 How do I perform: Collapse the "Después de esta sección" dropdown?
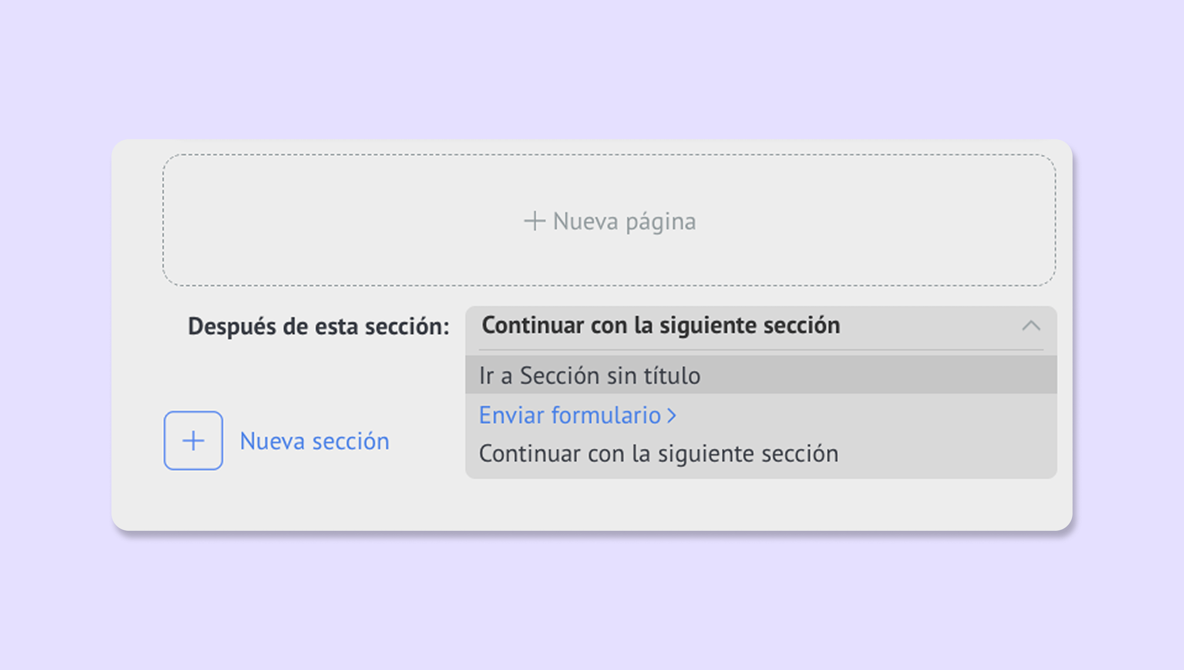tap(1031, 326)
